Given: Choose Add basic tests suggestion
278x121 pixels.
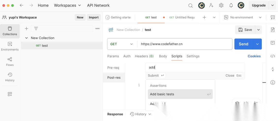Looking at the screenshot, I should coord(180,94).
